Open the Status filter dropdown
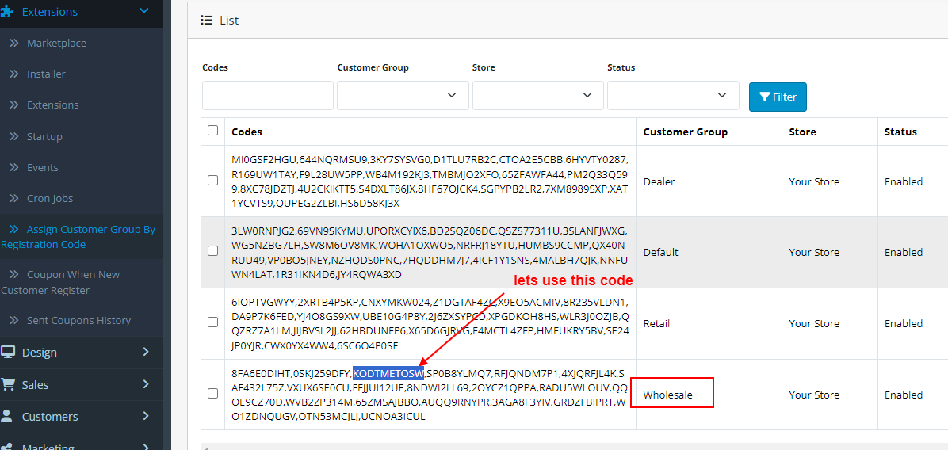Image resolution: width=948 pixels, height=450 pixels. coord(673,95)
